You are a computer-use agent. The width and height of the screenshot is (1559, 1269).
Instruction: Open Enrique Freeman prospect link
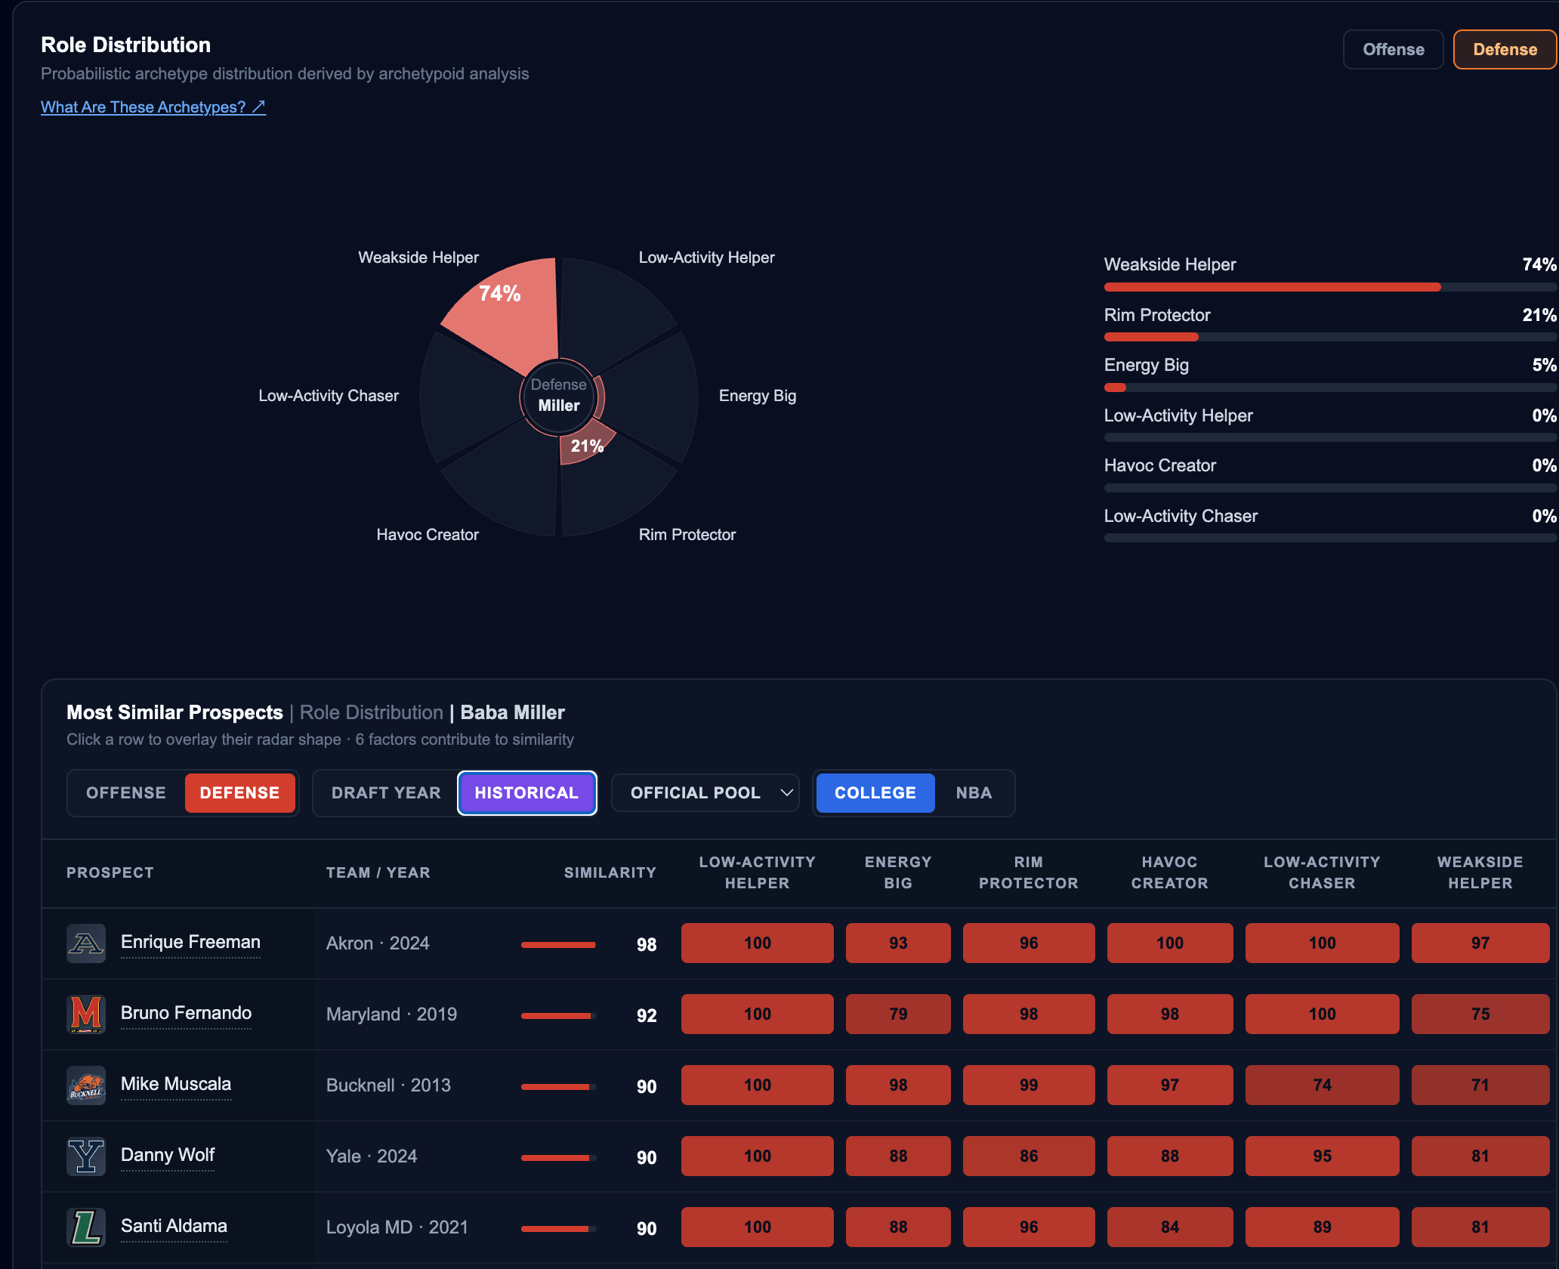[190, 942]
